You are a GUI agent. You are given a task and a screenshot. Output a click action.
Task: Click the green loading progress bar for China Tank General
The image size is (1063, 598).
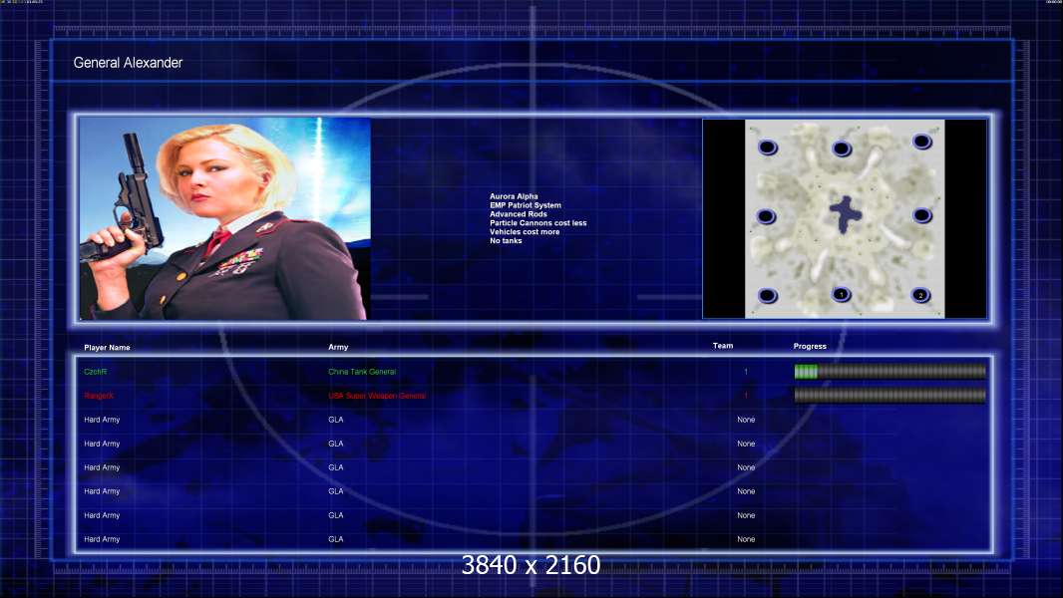coord(890,371)
